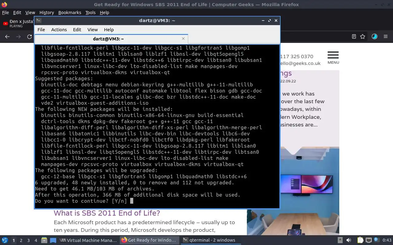Viewport: 393px width, 245px height.
Task: Bookmark this page with the star
Action: coord(363,36)
